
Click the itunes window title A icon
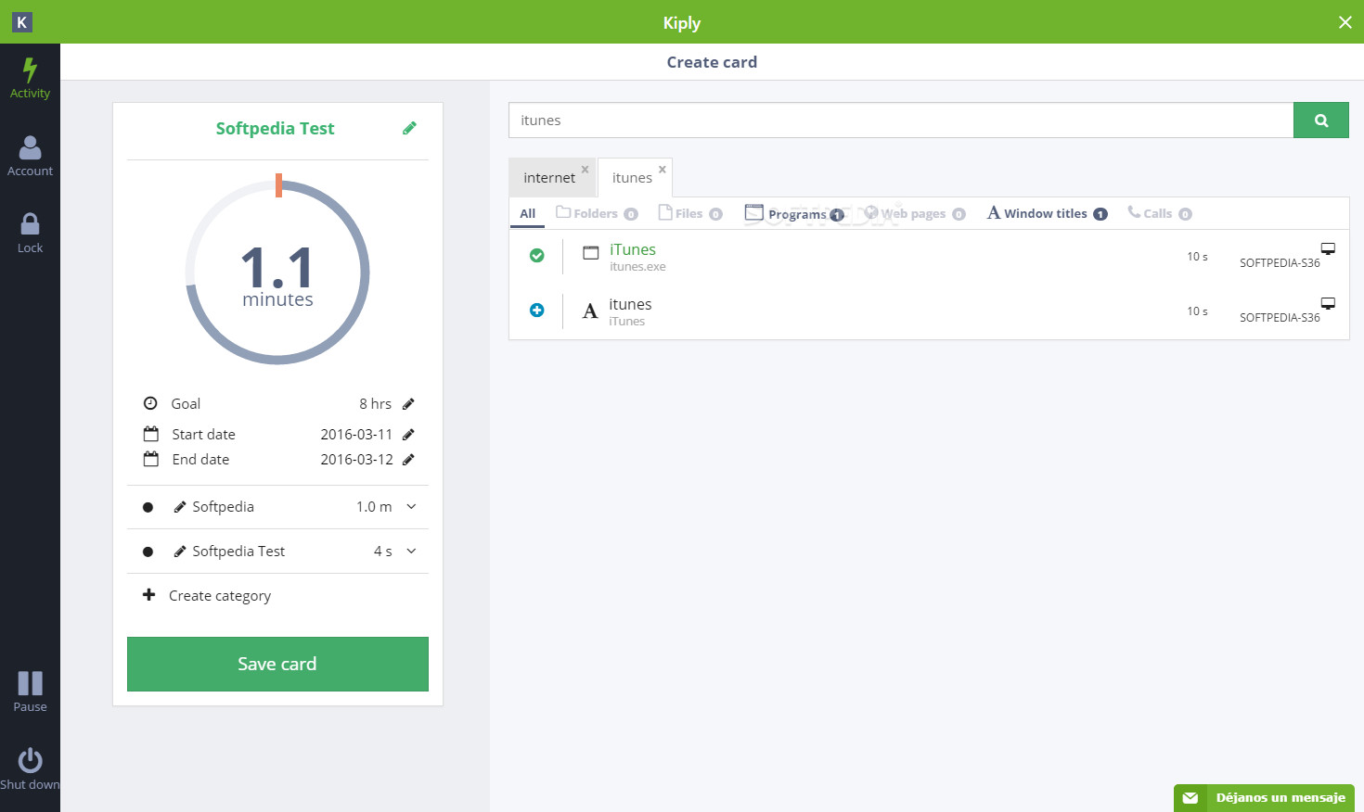coord(590,311)
